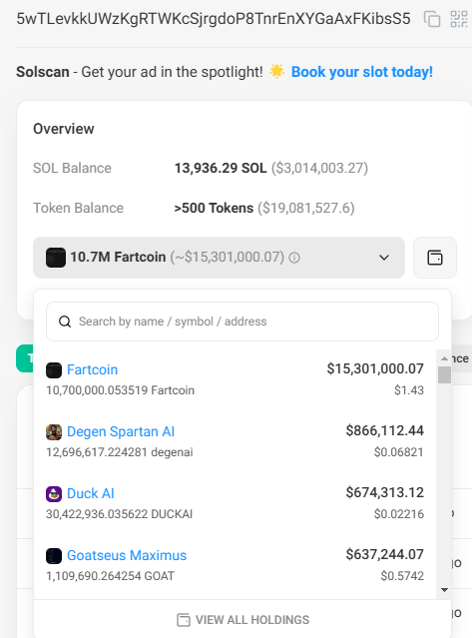Click the Goatseus Maximus token icon
This screenshot has width=472, height=638.
coord(54,556)
